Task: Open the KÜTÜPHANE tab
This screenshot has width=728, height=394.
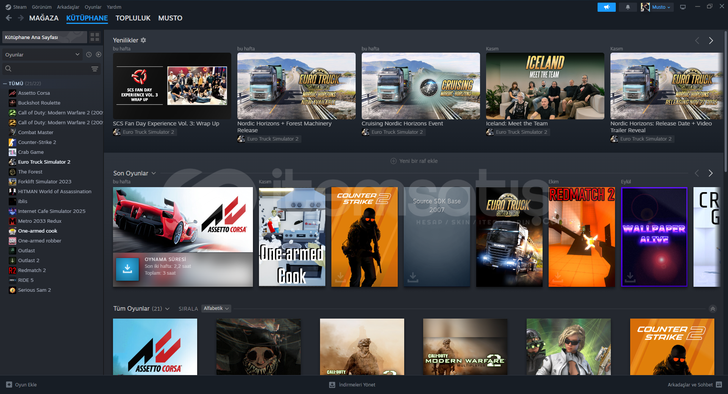Action: click(87, 18)
